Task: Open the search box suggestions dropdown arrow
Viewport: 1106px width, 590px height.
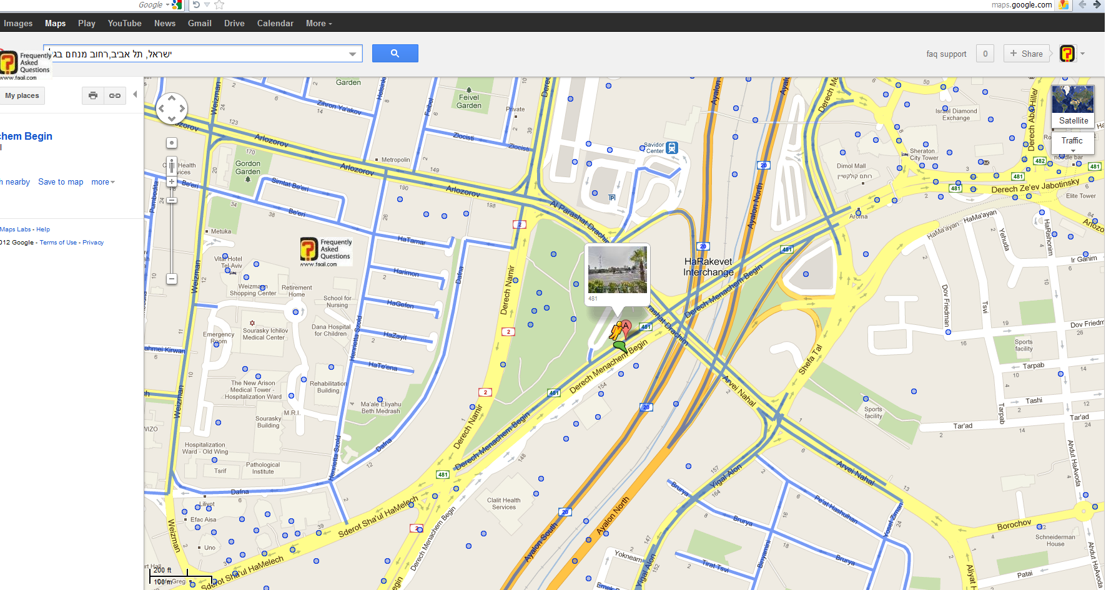Action: 353,54
